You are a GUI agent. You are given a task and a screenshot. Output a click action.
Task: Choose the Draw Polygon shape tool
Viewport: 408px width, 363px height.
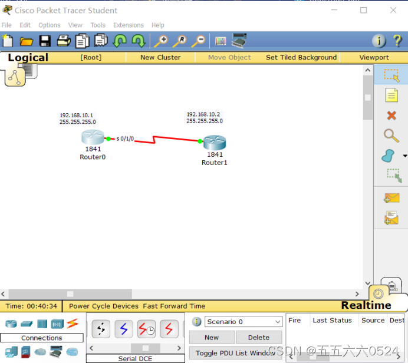click(x=388, y=156)
